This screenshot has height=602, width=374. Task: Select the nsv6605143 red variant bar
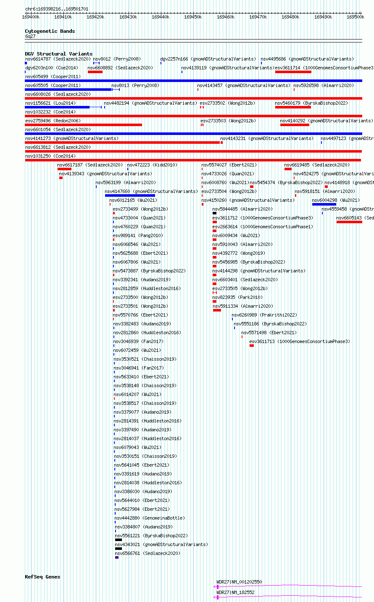pyautogui.click(x=349, y=222)
